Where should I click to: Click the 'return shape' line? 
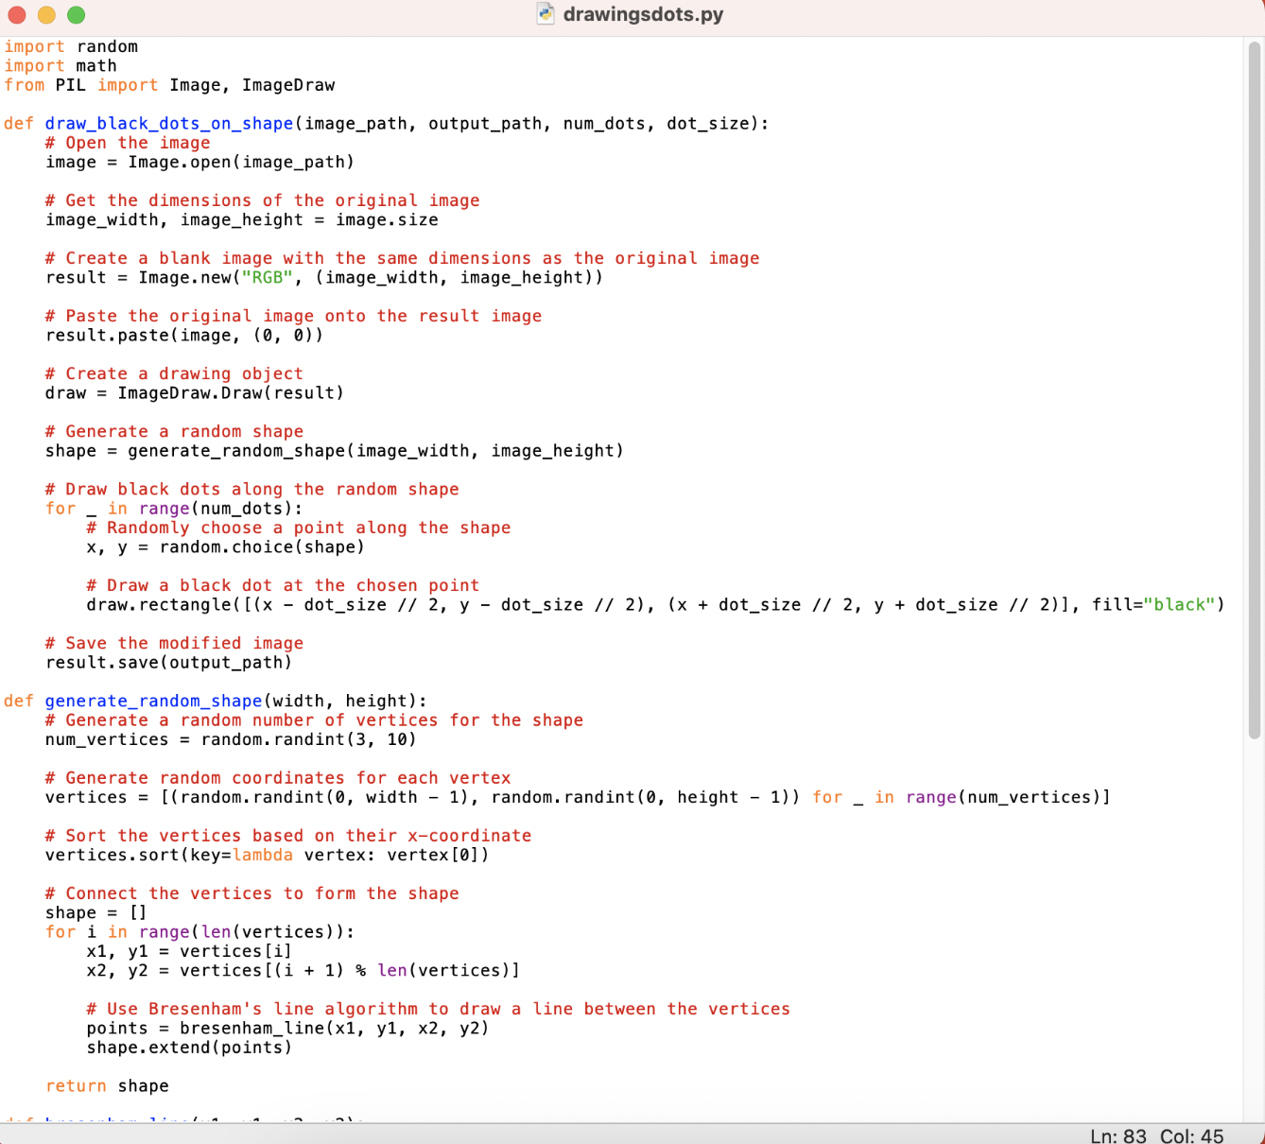pos(107,1085)
